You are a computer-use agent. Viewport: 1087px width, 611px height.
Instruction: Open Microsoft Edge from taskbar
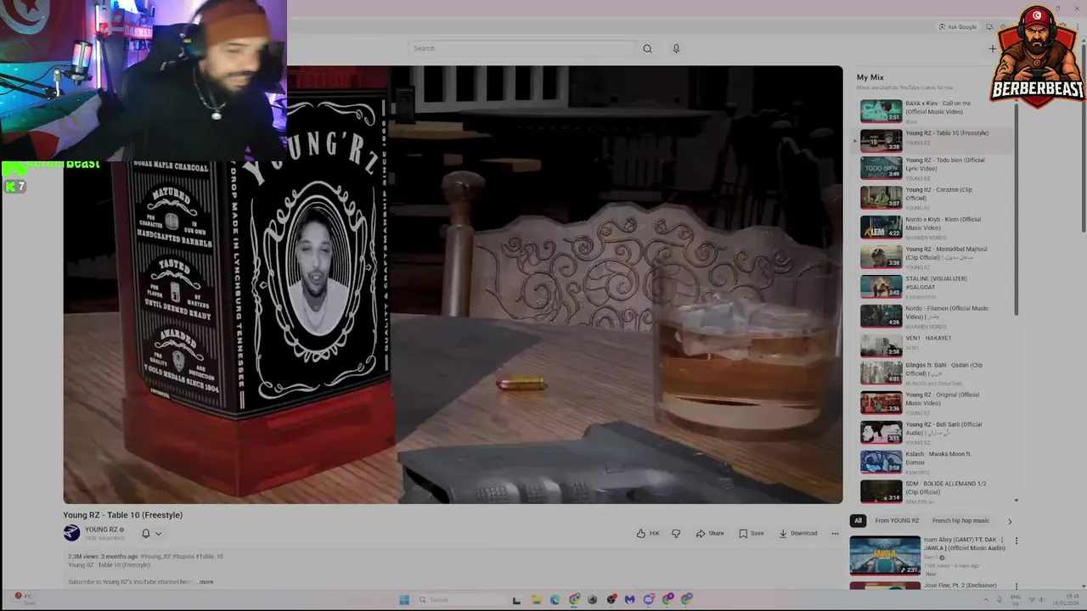[x=555, y=600]
